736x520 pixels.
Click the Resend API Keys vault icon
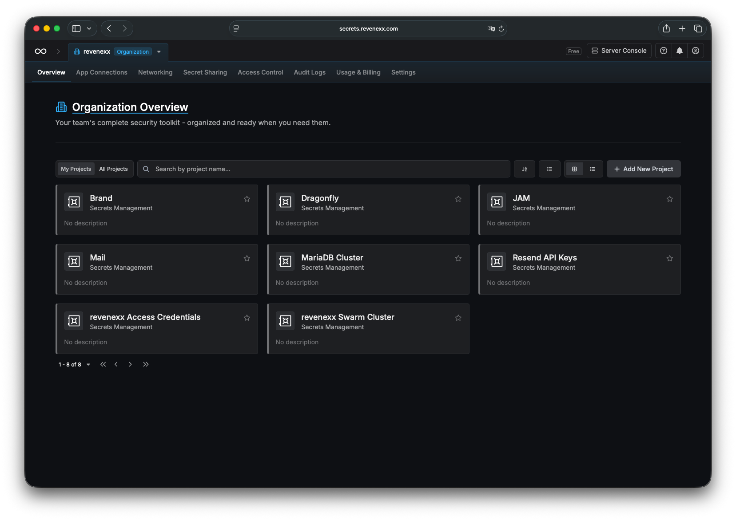497,261
